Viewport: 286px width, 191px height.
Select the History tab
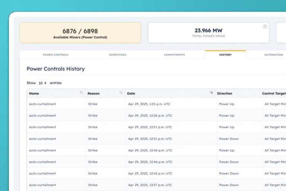(225, 55)
